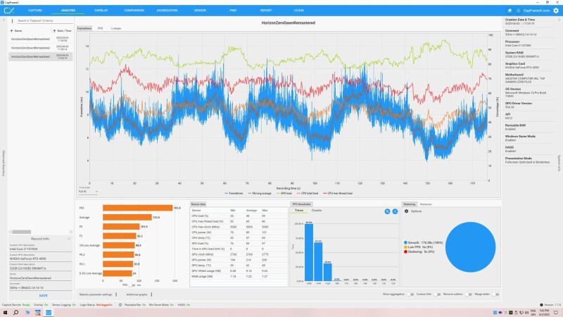Edit the Comment field in Record Info
Viewport: 563px width, 317px height.
[x=40, y=287]
